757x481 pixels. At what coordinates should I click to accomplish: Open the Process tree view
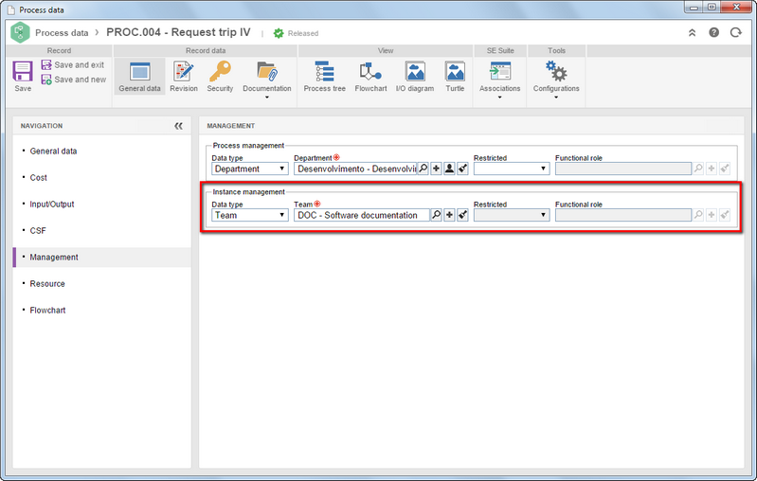pyautogui.click(x=324, y=77)
